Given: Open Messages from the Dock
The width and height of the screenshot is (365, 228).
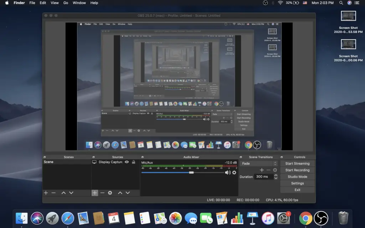Looking at the screenshot, I should tap(191, 218).
